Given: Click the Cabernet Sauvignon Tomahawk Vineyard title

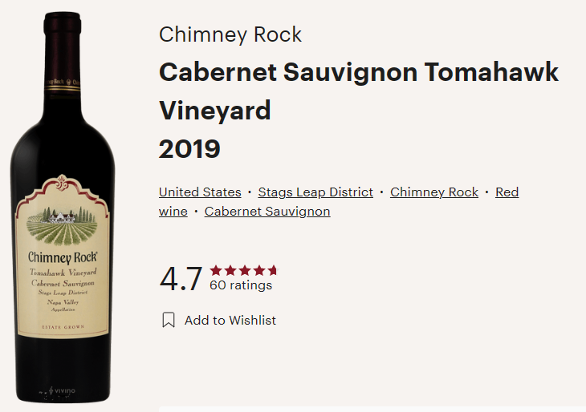Looking at the screenshot, I should tap(359, 91).
